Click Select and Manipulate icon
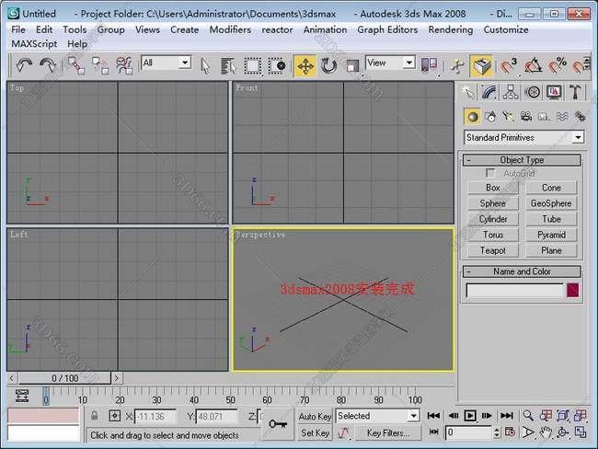The image size is (598, 449). click(457, 66)
